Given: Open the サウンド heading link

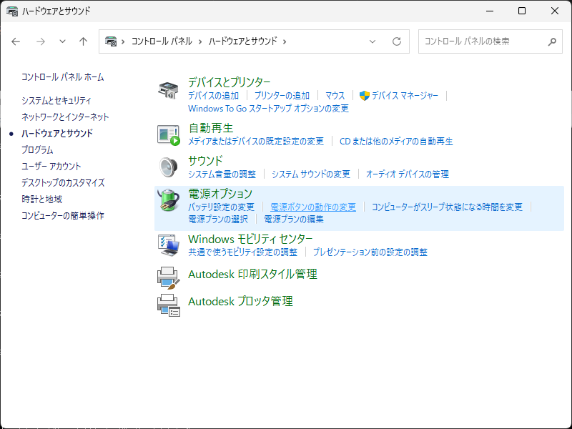Looking at the screenshot, I should tap(205, 160).
